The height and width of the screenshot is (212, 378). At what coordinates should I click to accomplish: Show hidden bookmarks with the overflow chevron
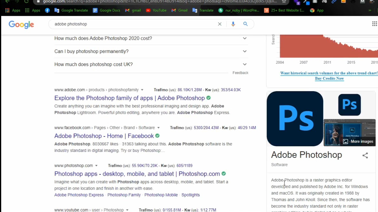coord(370,10)
